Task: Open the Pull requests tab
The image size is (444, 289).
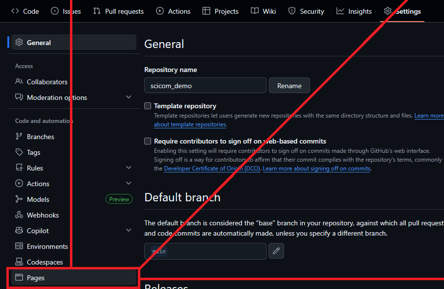Action: click(x=118, y=11)
